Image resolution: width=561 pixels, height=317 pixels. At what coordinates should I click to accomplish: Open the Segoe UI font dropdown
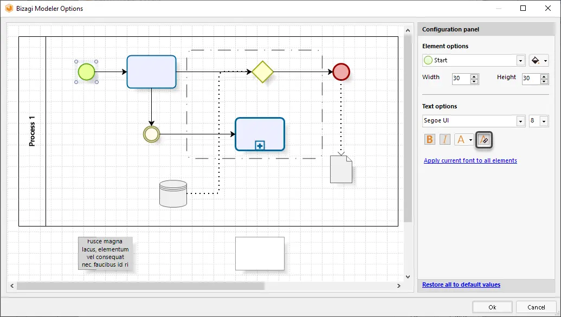(520, 121)
